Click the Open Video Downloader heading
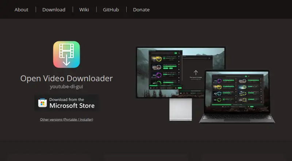 [x=66, y=78]
